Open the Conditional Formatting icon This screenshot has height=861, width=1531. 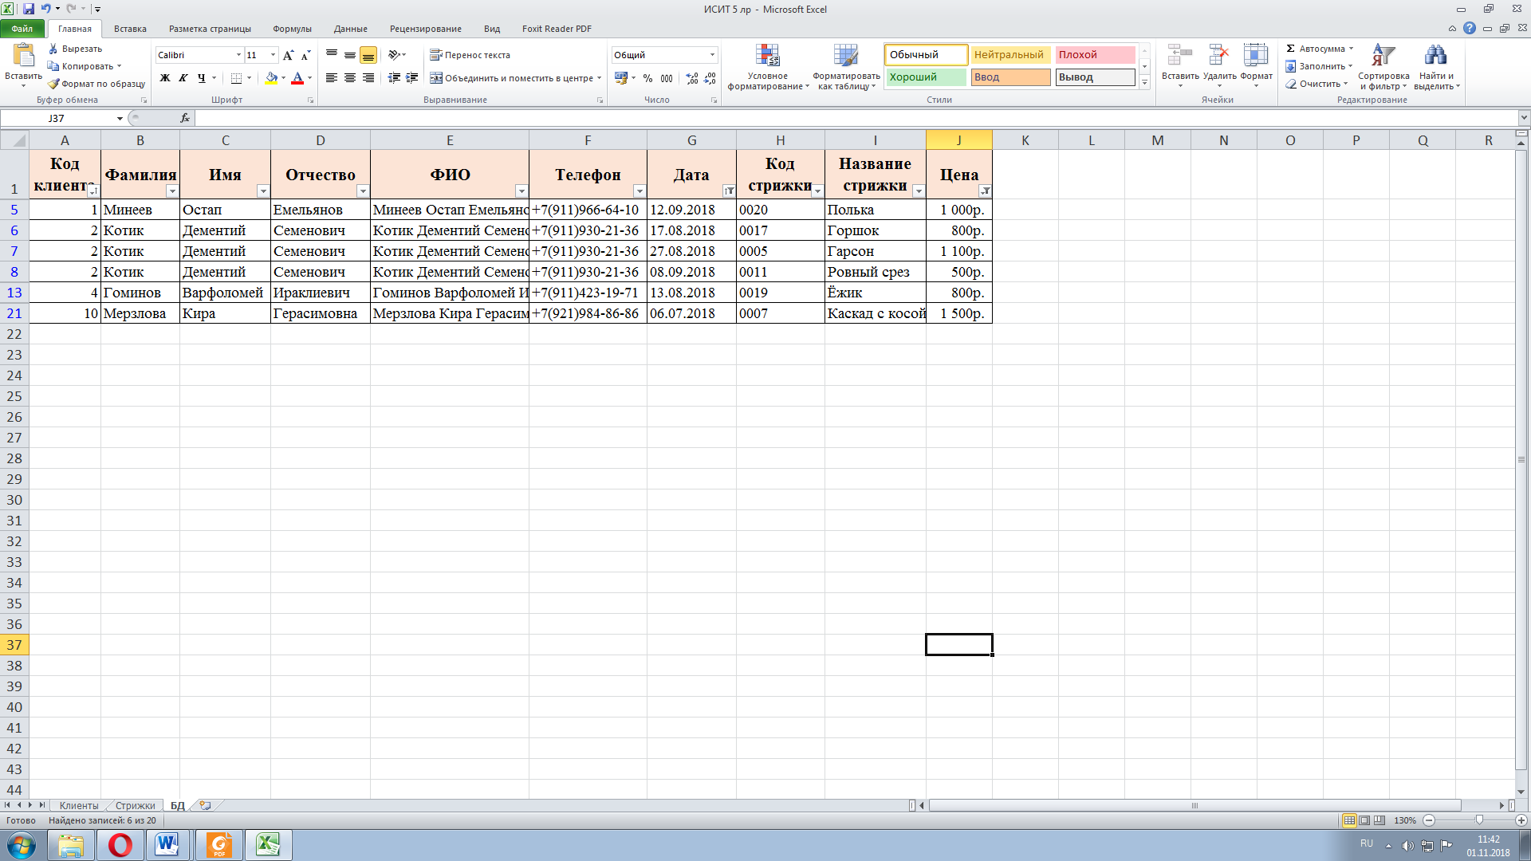coord(767,56)
